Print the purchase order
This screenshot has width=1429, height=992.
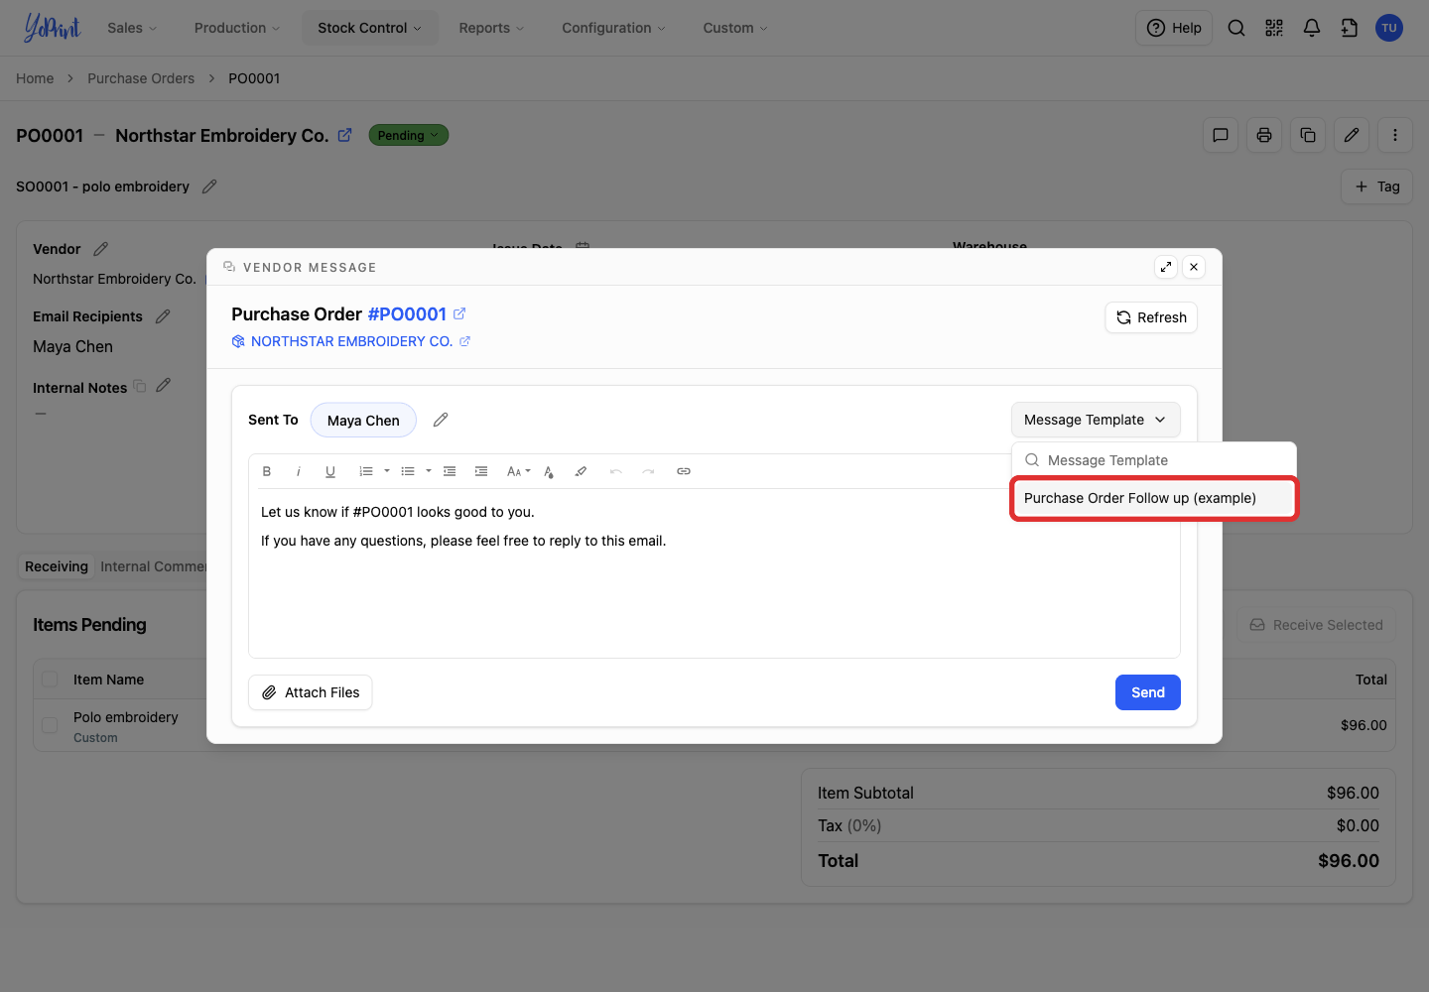coord(1264,135)
